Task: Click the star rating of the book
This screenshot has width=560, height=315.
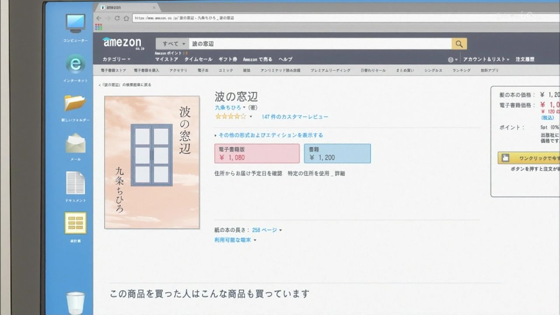Action: click(x=231, y=117)
